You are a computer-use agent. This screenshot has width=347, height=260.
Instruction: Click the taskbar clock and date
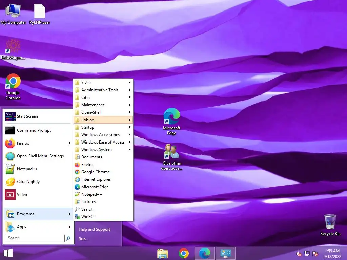[x=332, y=254]
